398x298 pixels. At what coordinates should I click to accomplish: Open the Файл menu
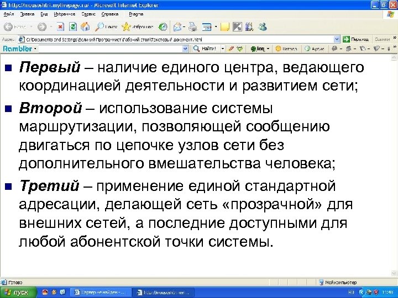coord(9,14)
